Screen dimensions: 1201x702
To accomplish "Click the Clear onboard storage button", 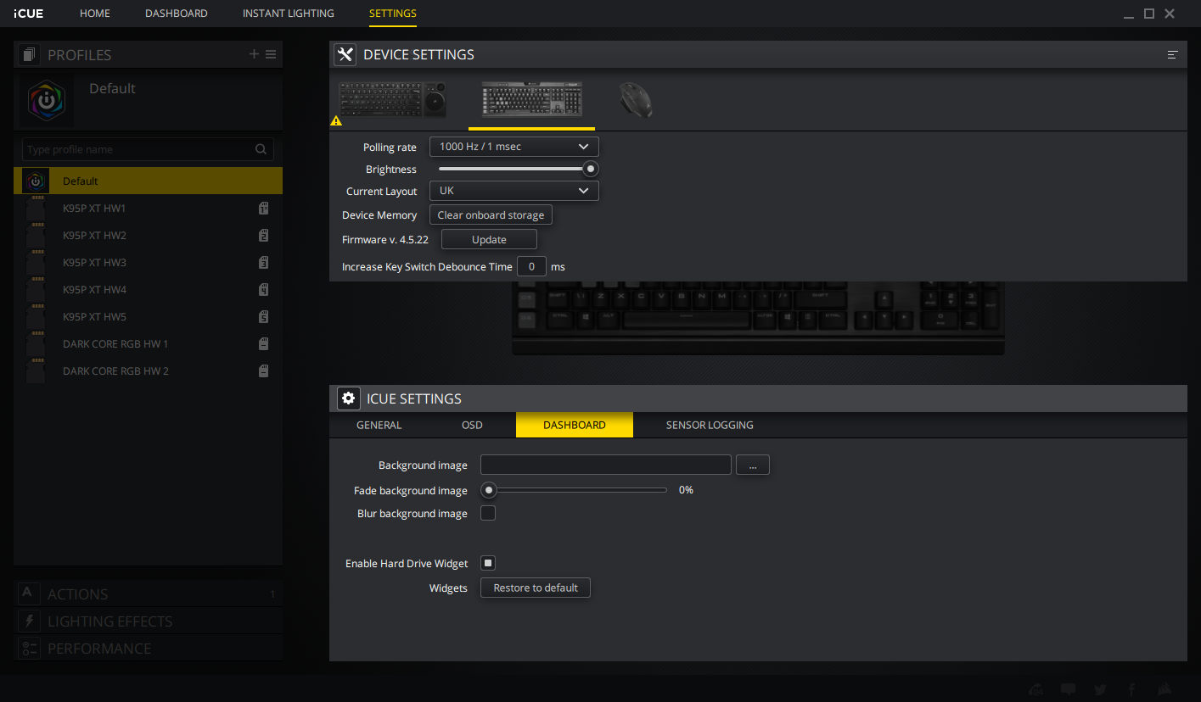I will click(x=491, y=215).
